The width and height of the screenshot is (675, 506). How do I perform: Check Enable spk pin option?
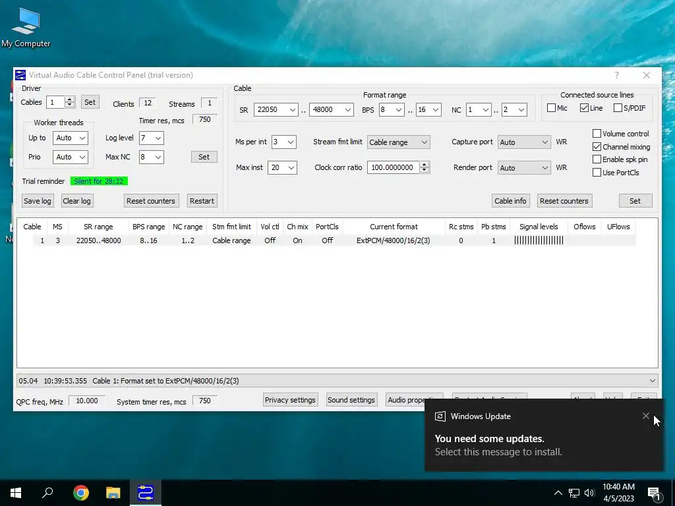click(x=597, y=159)
